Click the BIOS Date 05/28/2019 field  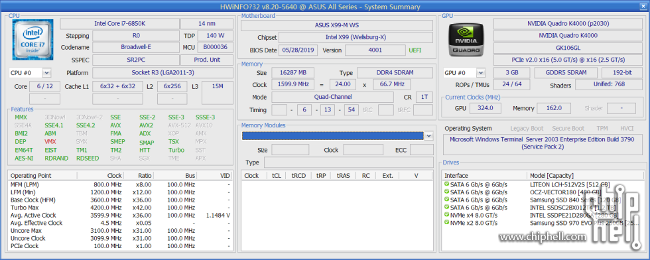pos(298,50)
